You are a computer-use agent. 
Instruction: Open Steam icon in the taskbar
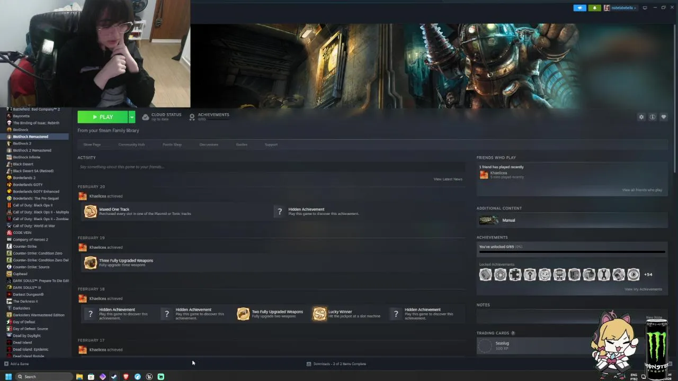click(x=114, y=377)
